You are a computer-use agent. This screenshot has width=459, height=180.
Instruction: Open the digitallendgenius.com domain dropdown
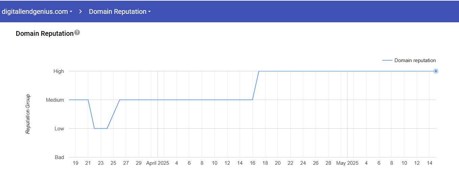coord(37,11)
